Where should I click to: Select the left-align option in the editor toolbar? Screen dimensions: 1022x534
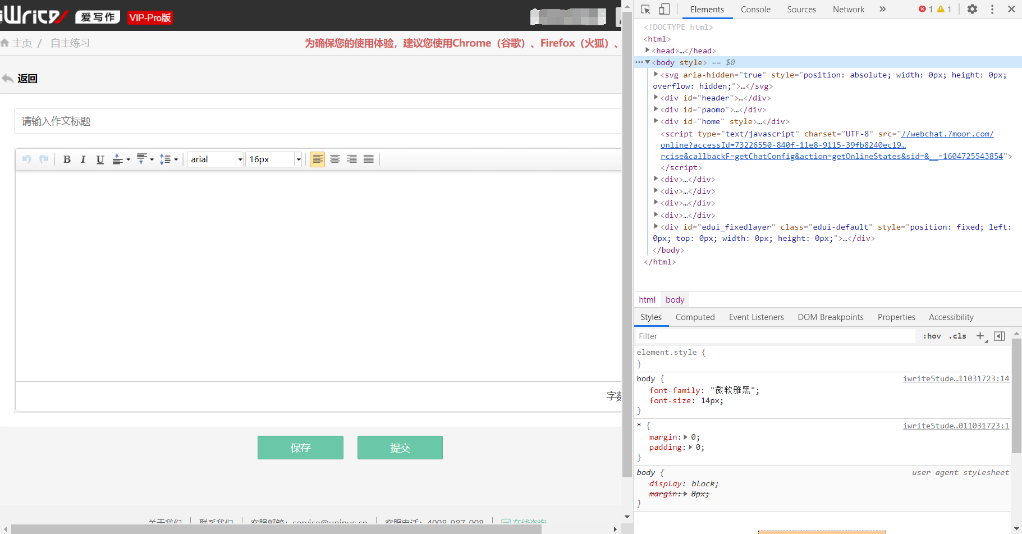(x=317, y=159)
